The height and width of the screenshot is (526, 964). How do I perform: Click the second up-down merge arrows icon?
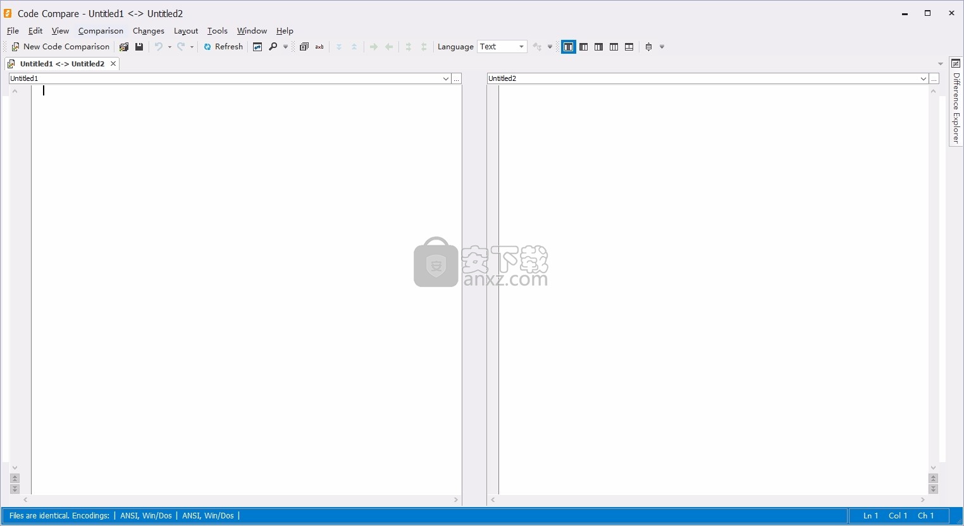point(424,47)
